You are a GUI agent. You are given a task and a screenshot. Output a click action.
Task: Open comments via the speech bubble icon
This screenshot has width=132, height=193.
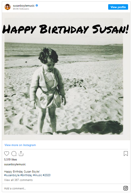click(14, 154)
